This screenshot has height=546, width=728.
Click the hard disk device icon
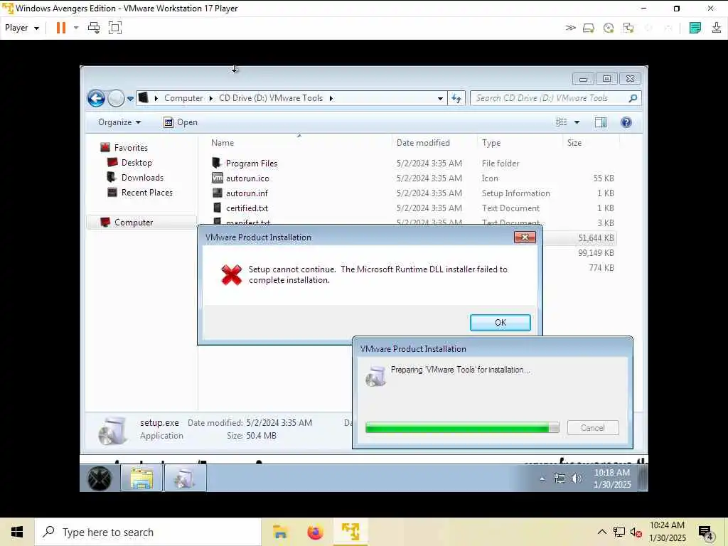(589, 28)
